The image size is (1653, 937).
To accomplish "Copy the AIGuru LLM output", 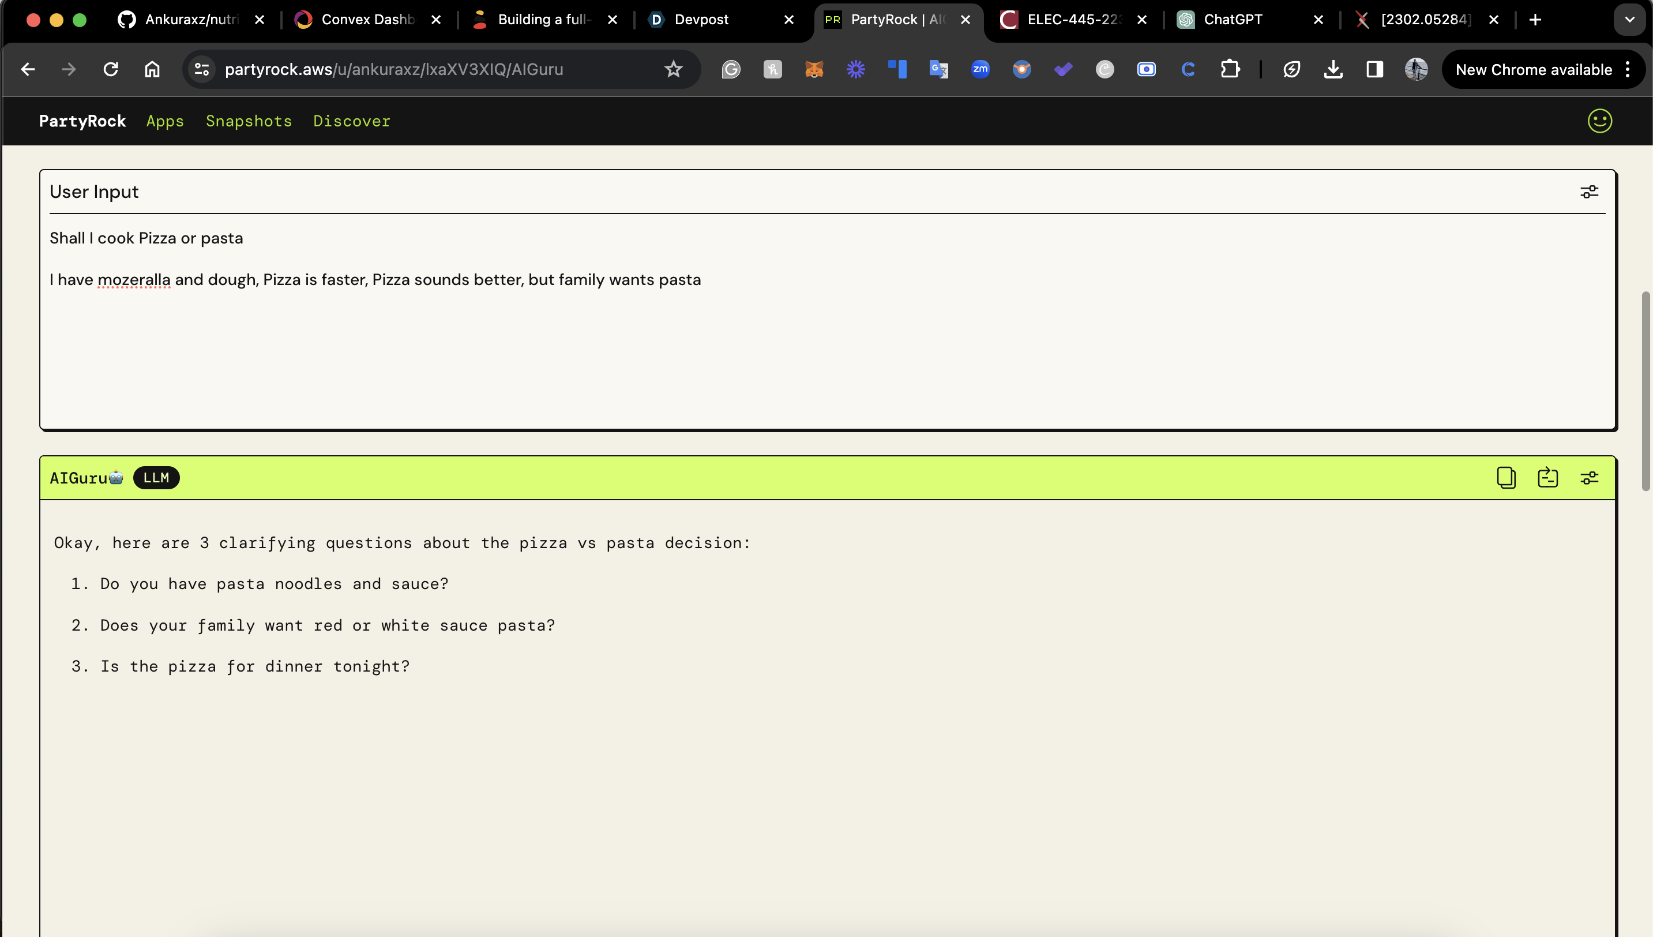I will pyautogui.click(x=1506, y=478).
